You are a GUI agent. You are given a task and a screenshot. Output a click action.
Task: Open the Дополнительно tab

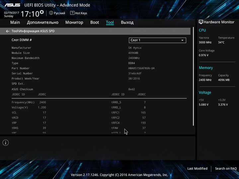pyautogui.click(x=43, y=23)
